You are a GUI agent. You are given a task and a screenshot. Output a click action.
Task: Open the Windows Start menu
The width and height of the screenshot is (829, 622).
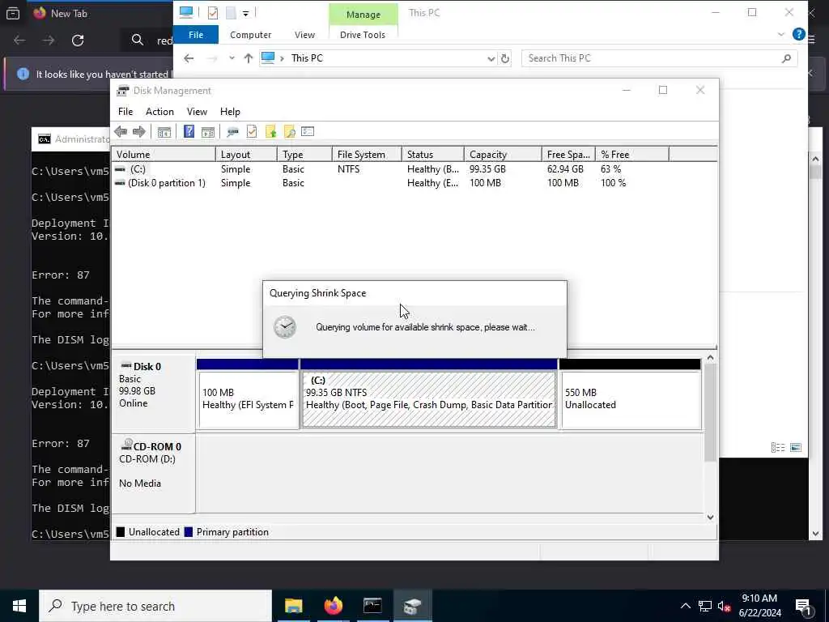[x=19, y=606]
